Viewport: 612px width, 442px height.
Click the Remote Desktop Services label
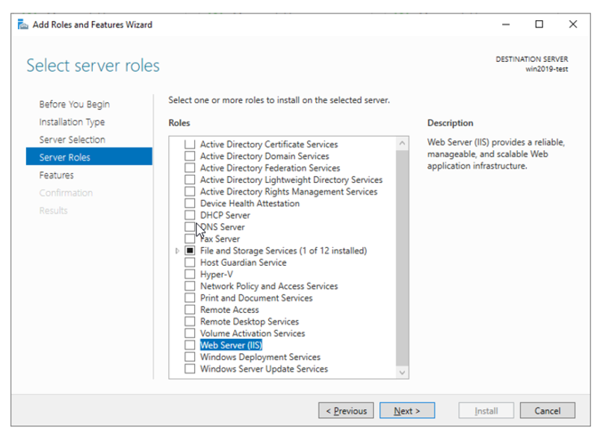[250, 322]
